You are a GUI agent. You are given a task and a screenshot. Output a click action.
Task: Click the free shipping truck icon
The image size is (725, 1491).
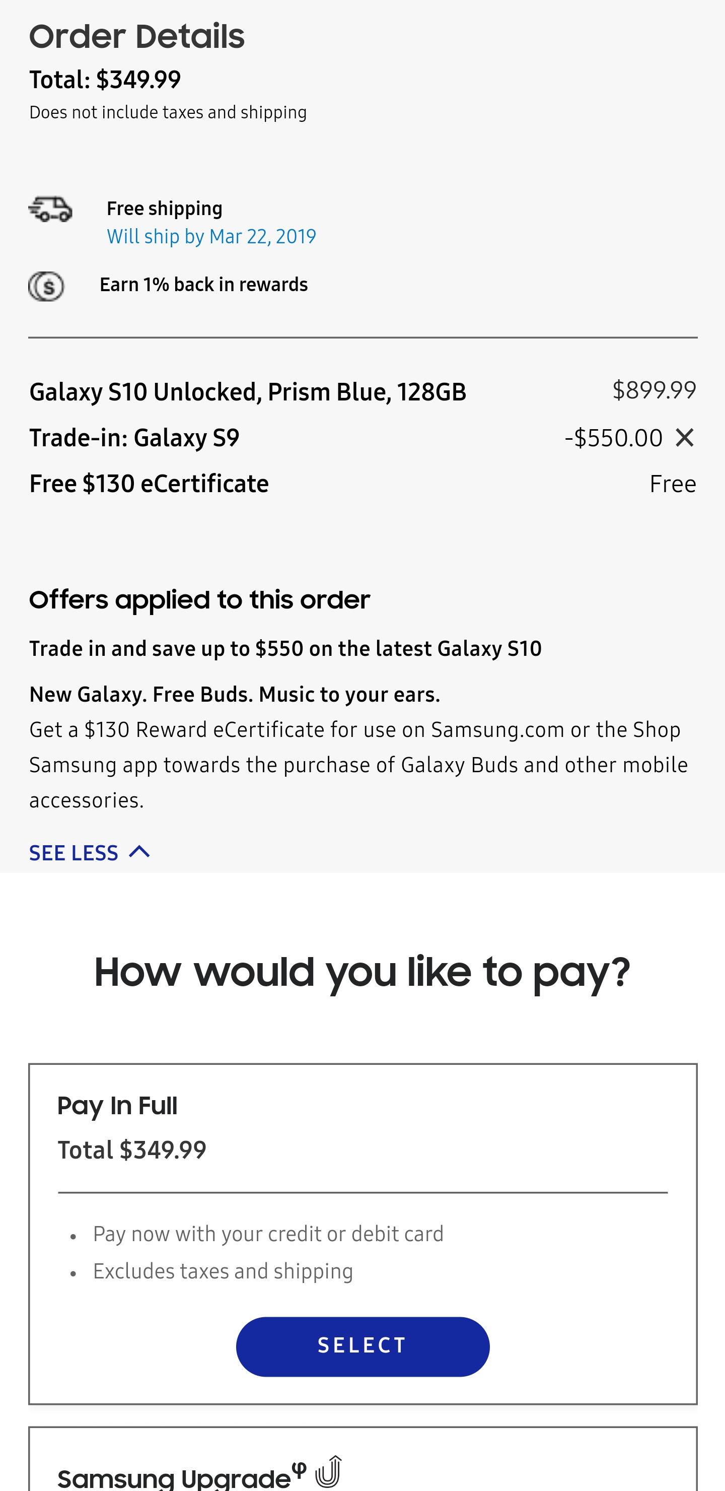[x=50, y=209]
